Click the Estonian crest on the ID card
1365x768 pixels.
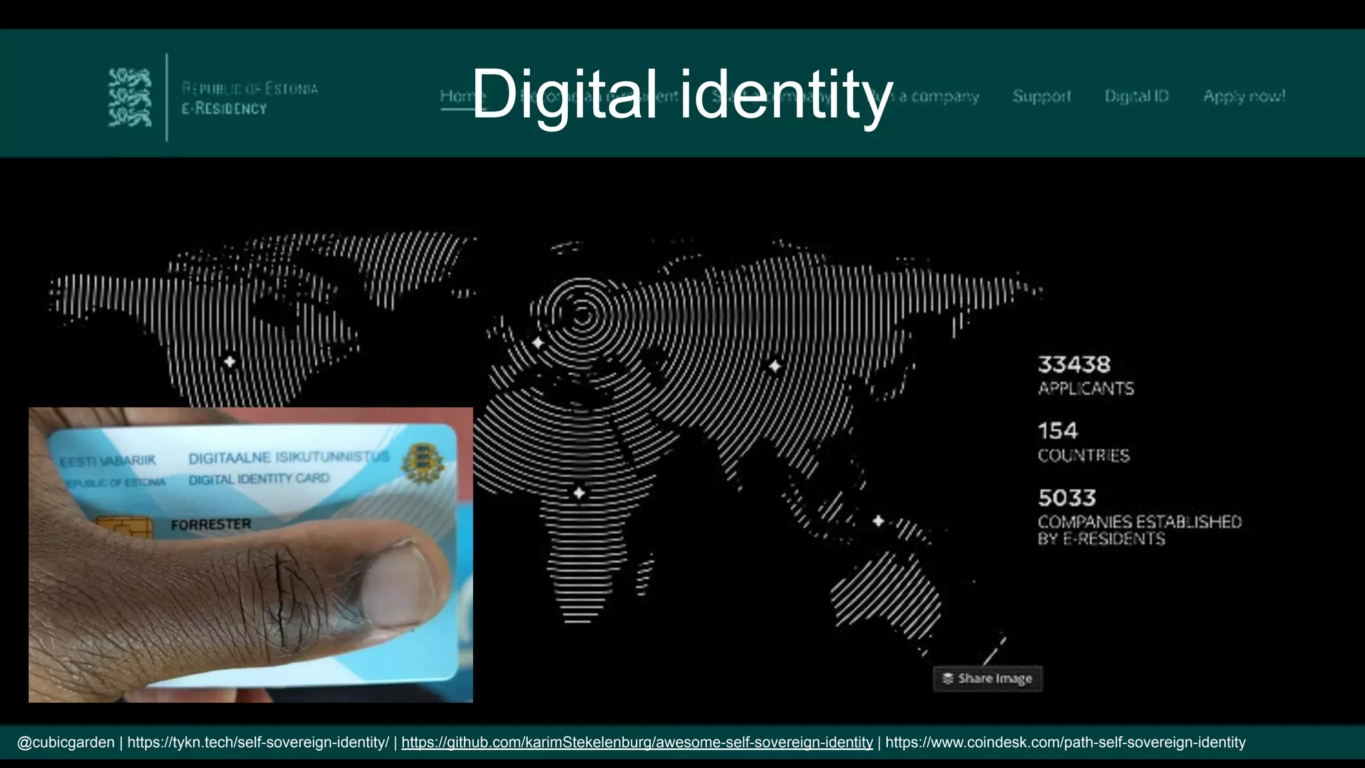(x=423, y=463)
